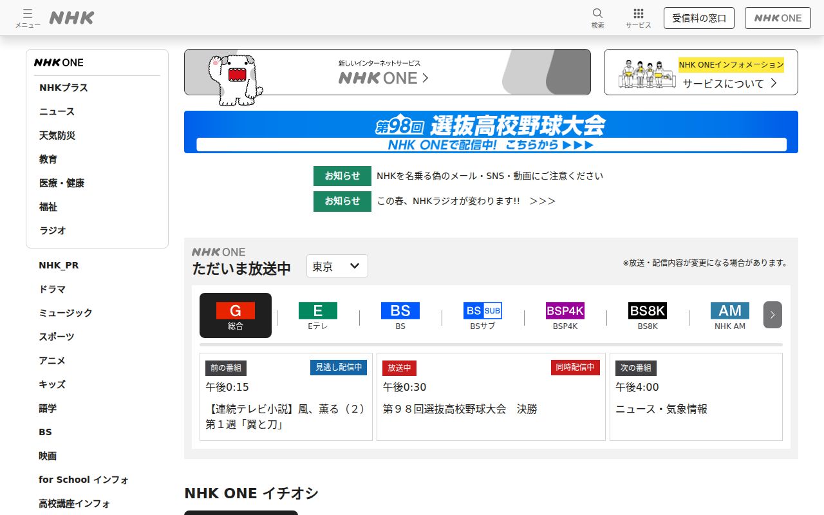Image resolution: width=824 pixels, height=515 pixels.
Task: Select the BS channel tab
Action: tap(400, 316)
